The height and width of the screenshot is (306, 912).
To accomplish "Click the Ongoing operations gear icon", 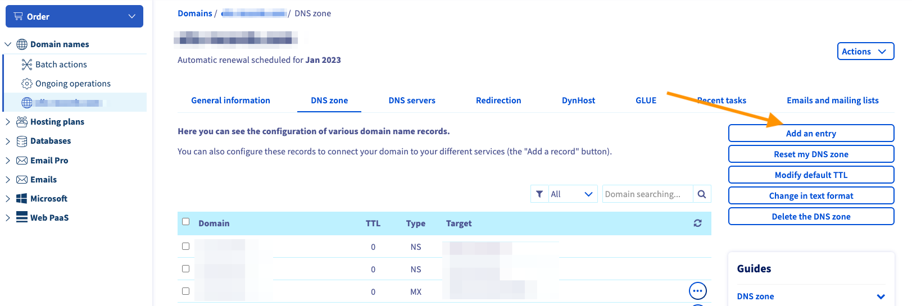I will pos(26,84).
